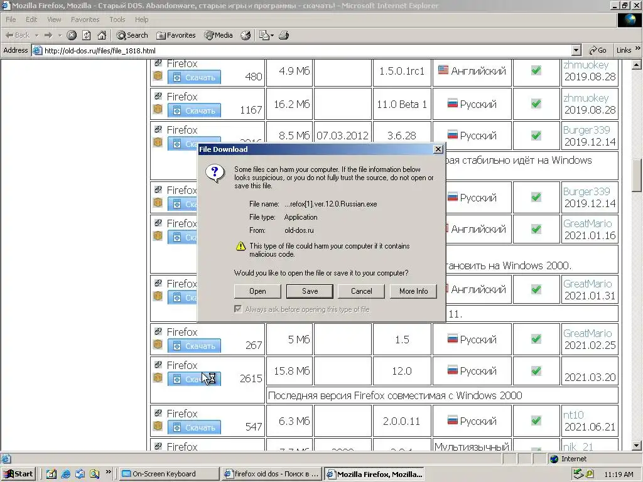Click Save in File Download dialog

(x=310, y=291)
